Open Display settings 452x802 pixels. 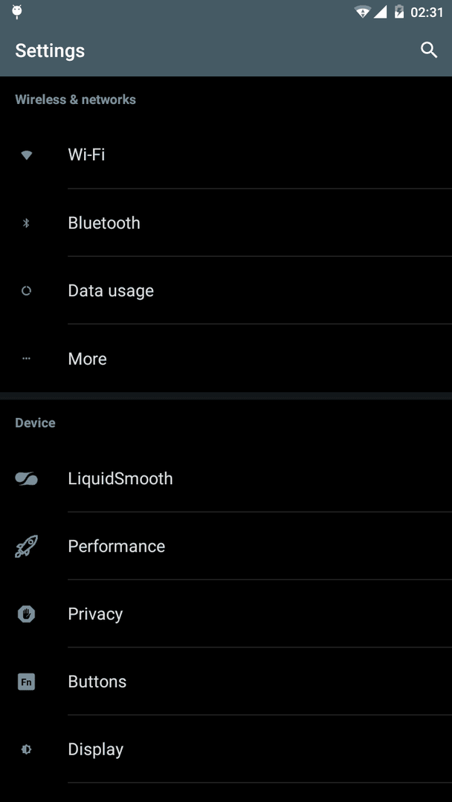(226, 749)
